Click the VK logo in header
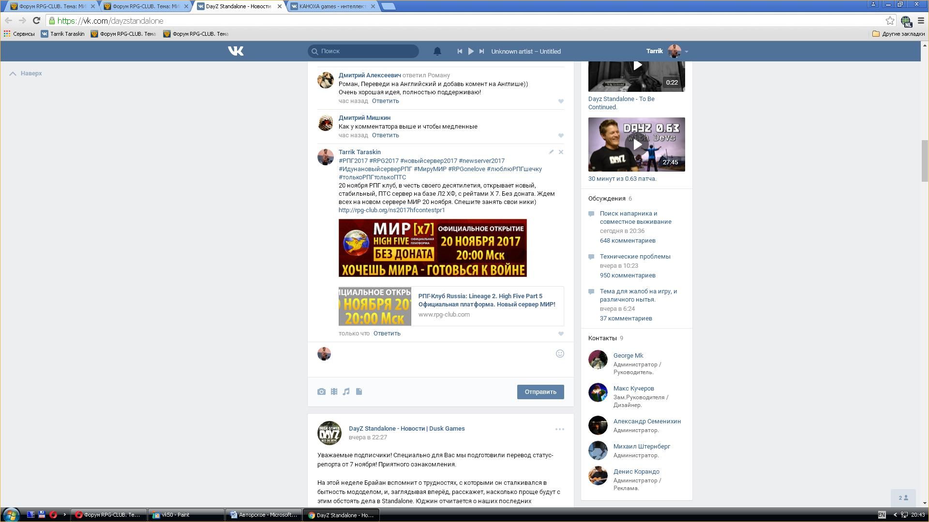Image resolution: width=929 pixels, height=522 pixels. pos(236,51)
